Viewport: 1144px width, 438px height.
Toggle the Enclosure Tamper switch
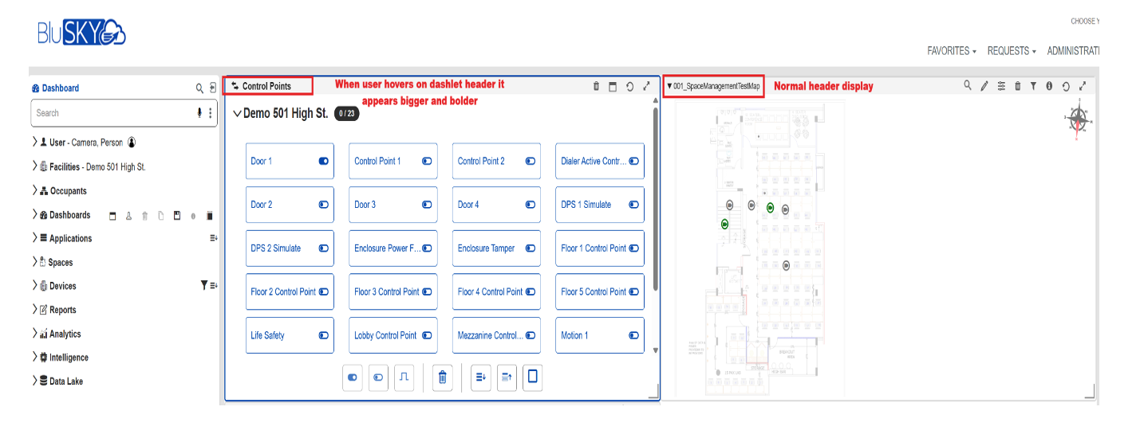(530, 248)
